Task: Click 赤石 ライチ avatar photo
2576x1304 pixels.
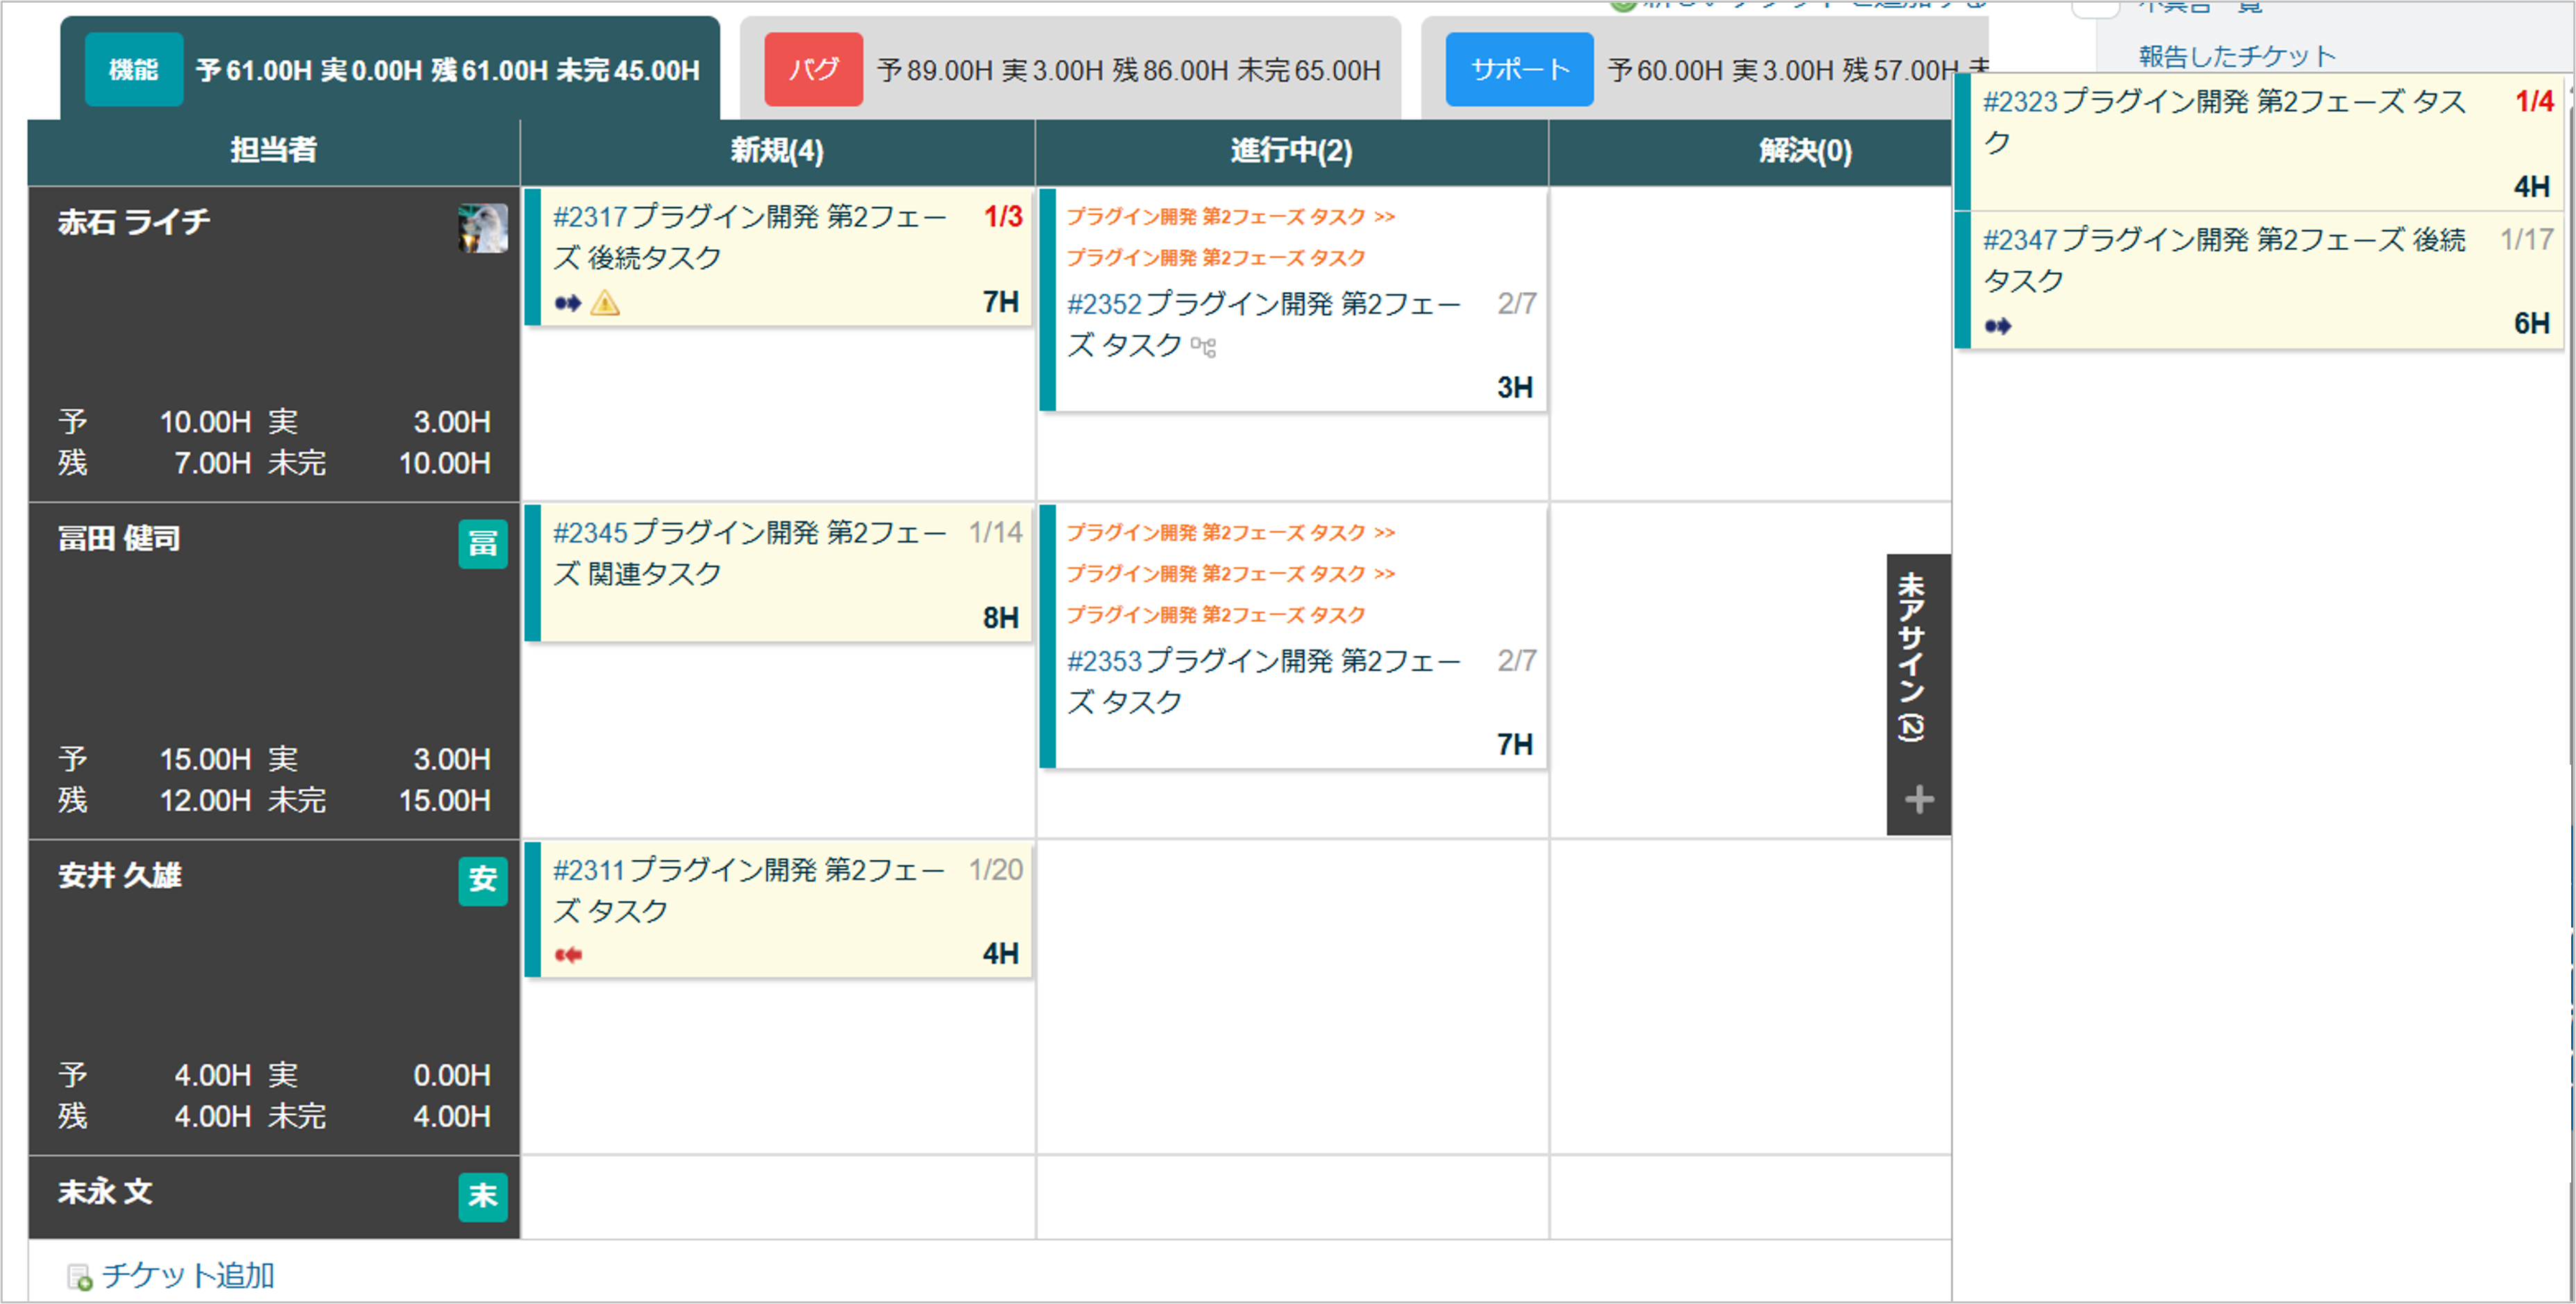Action: point(482,228)
